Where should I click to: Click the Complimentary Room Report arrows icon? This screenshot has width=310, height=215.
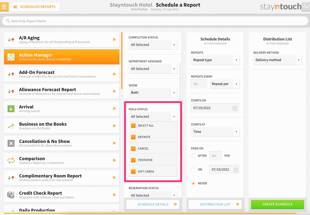point(11,178)
